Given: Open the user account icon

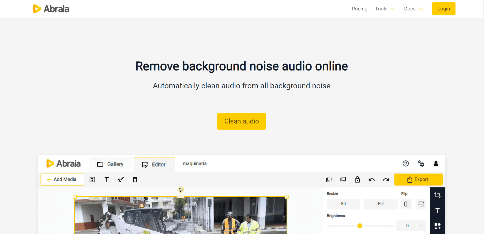Looking at the screenshot, I should click(x=436, y=163).
